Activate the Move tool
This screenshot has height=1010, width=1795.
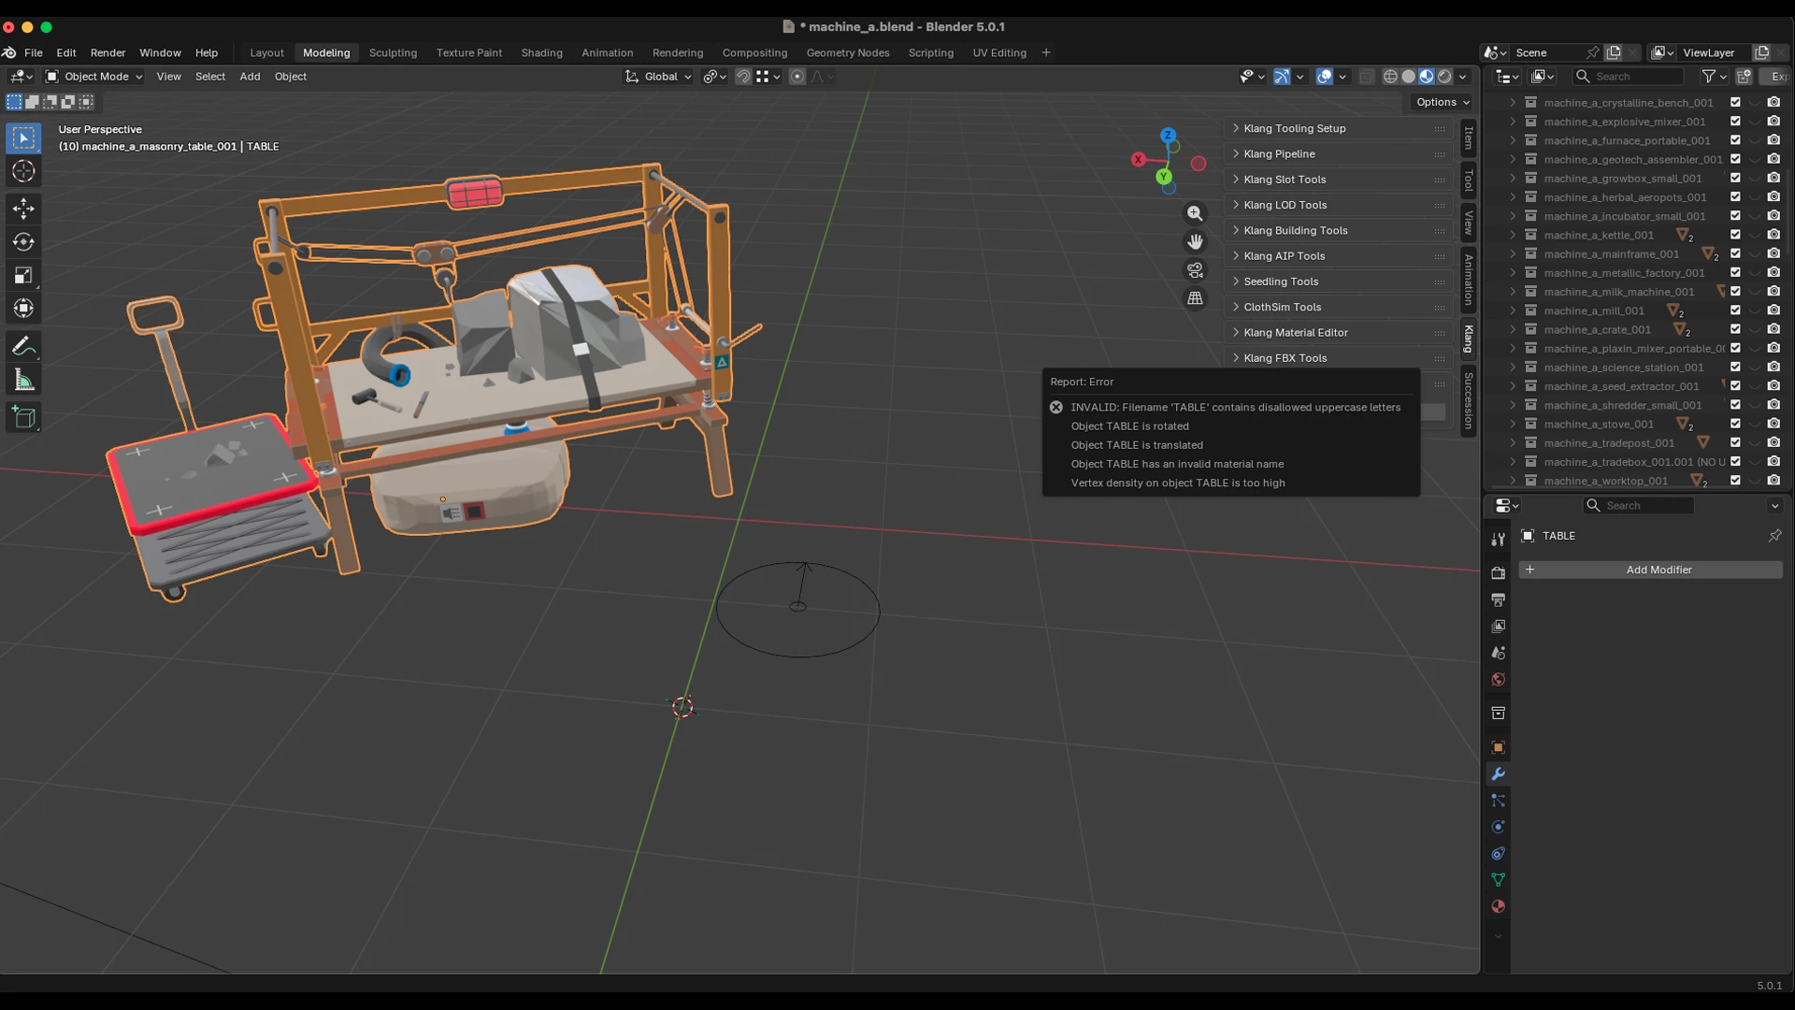(x=23, y=208)
